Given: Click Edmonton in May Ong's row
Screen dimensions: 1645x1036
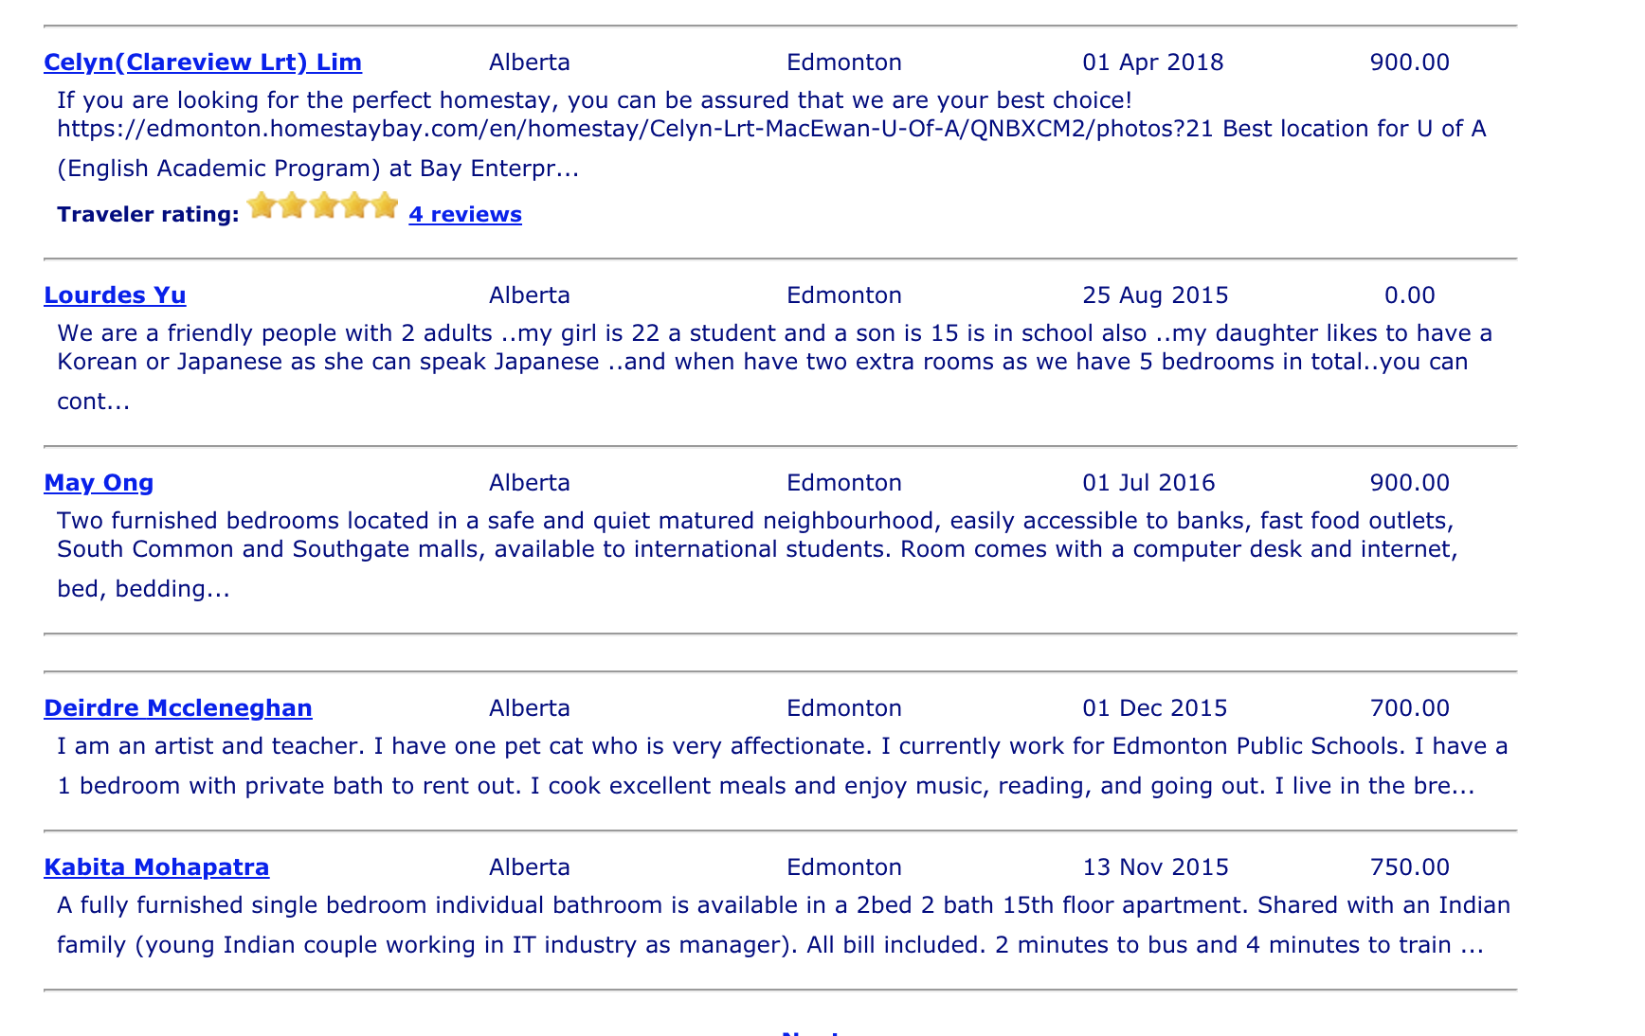Looking at the screenshot, I should coord(844,483).
